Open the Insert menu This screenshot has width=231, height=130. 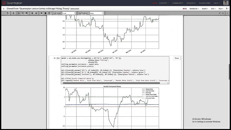coord(205,9)
